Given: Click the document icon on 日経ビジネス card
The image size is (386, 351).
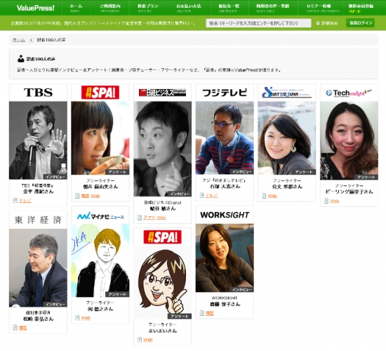Looking at the screenshot, I should [140, 218].
